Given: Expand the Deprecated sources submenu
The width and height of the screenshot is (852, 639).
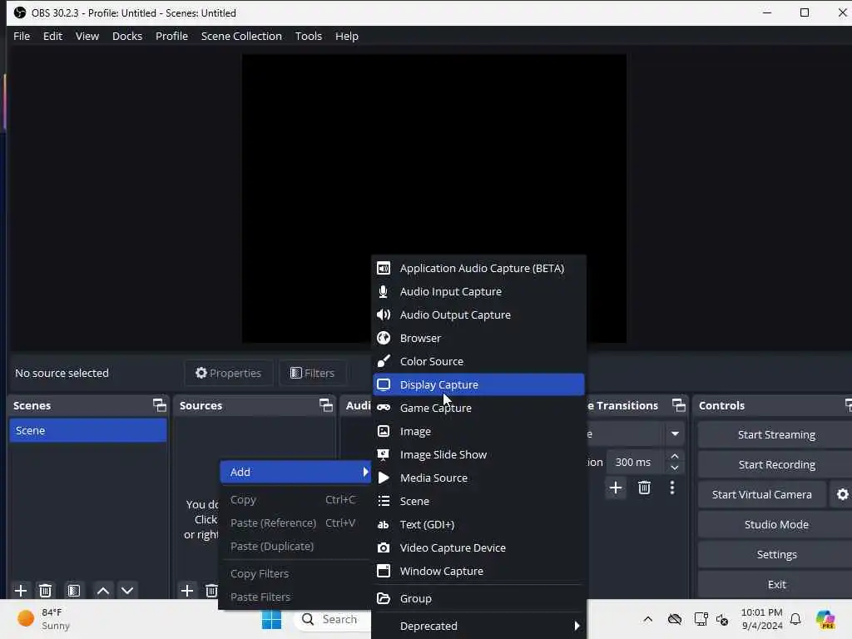Looking at the screenshot, I should (x=478, y=626).
